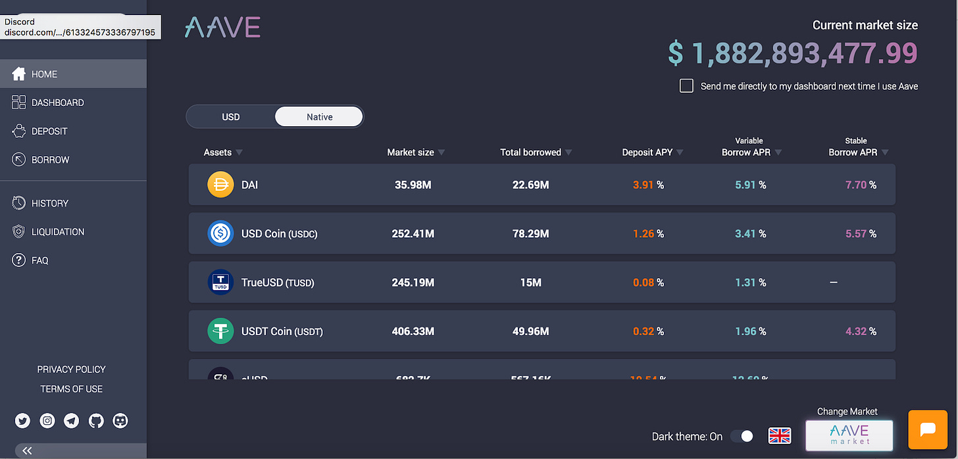This screenshot has height=459, width=958.
Task: Open the Discord social icon
Action: pos(120,421)
